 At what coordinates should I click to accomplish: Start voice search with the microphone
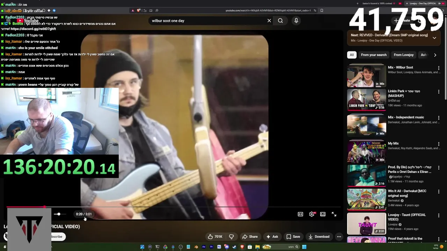[296, 21]
